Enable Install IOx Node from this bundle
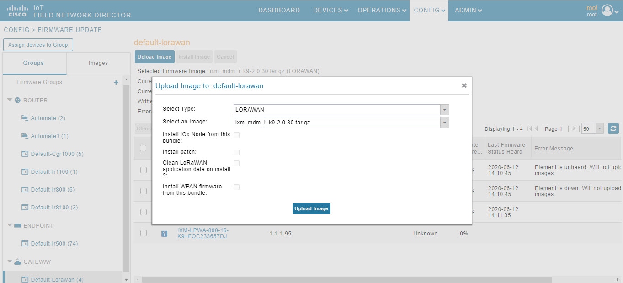The image size is (623, 283). tap(236, 135)
